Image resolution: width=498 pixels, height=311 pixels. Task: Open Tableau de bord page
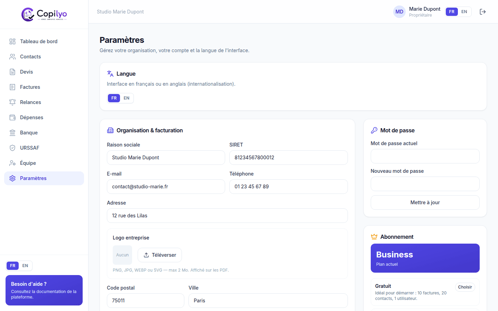click(44, 41)
